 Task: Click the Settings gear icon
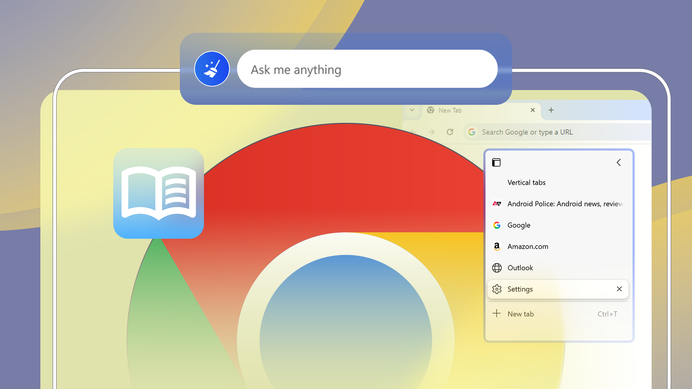coord(497,289)
